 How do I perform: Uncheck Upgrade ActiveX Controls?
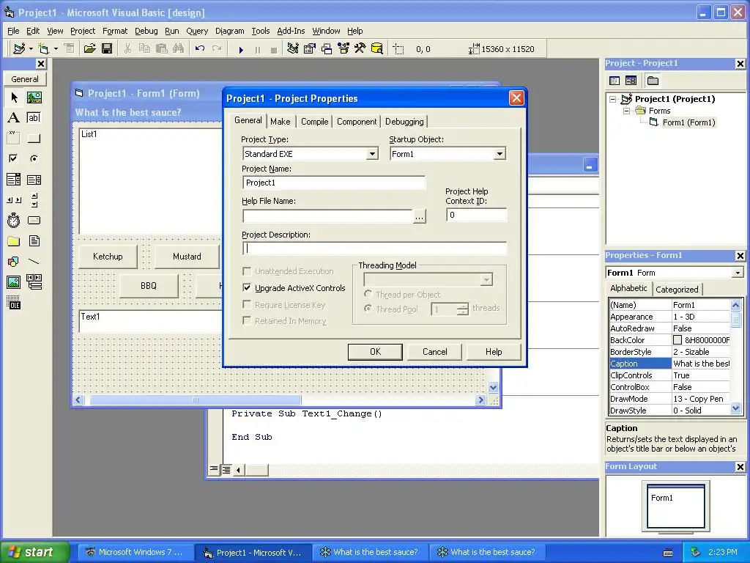coord(247,287)
